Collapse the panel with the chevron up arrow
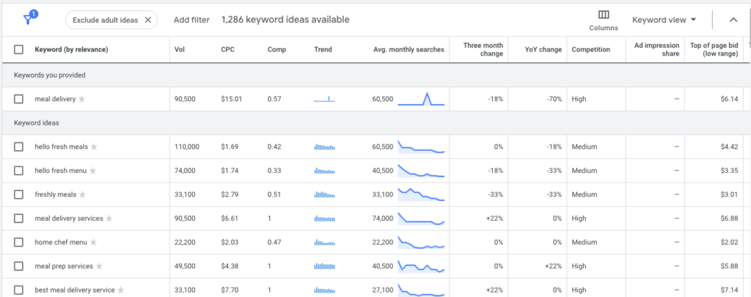Viewport: 751px width, 297px height. 733,20
